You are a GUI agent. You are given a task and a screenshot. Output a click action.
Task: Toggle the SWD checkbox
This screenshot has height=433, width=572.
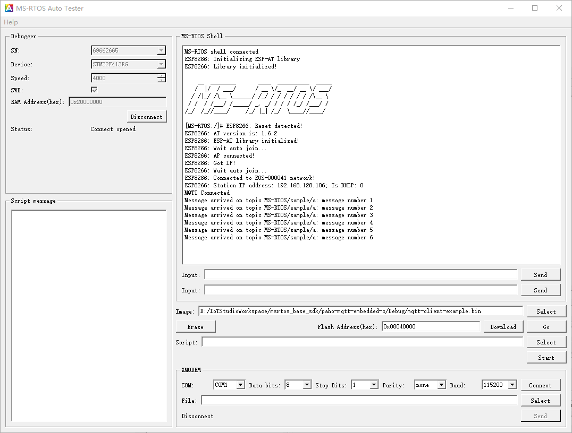94,90
